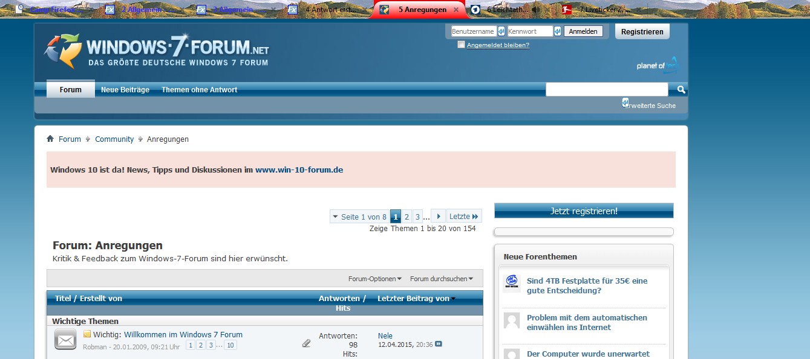
Task: Open www.win-10-forum.de link
Action: click(x=299, y=170)
